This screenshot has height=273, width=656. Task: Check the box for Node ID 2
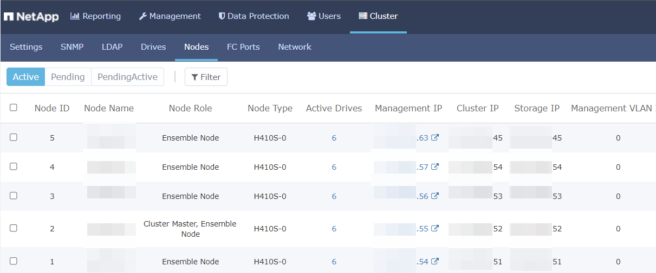point(14,228)
